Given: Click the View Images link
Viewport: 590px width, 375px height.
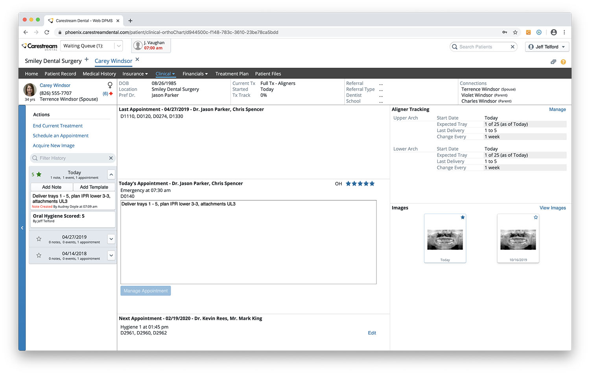Looking at the screenshot, I should pyautogui.click(x=553, y=208).
